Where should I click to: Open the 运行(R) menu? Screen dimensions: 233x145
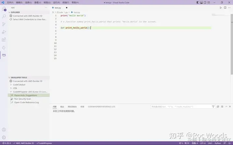tap(56, 3)
